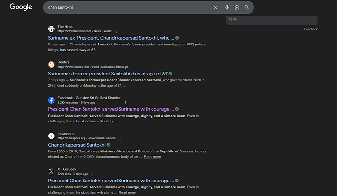Click the Reuters site favicon
337x196 pixels.
point(51,64)
